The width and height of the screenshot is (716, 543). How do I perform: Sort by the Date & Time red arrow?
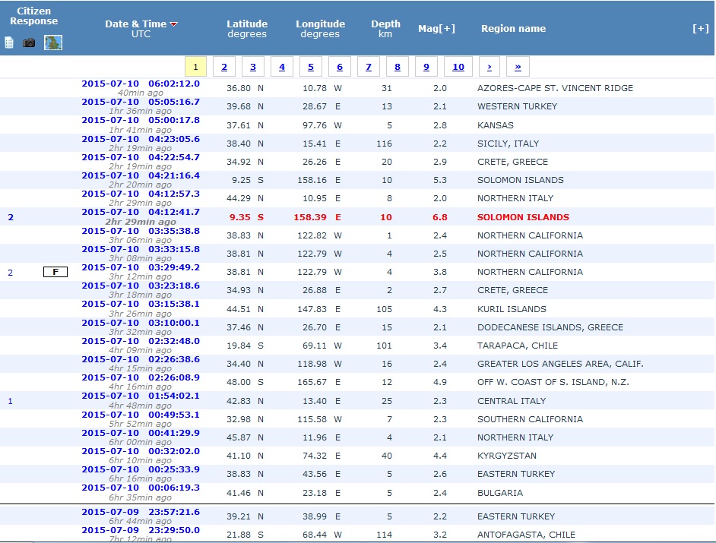point(173,24)
